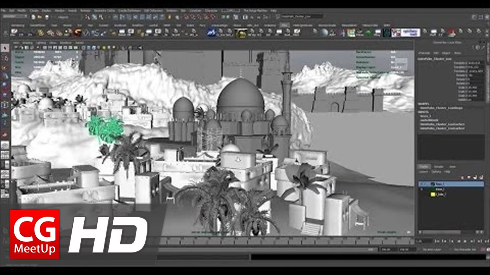Click the green diamond icon on the shelf
The height and width of the screenshot is (275, 490).
pos(368,33)
